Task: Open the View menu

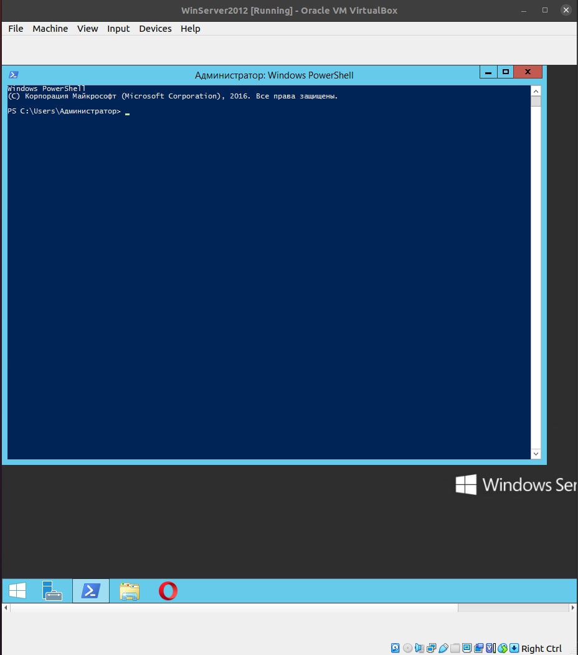Action: coord(87,29)
